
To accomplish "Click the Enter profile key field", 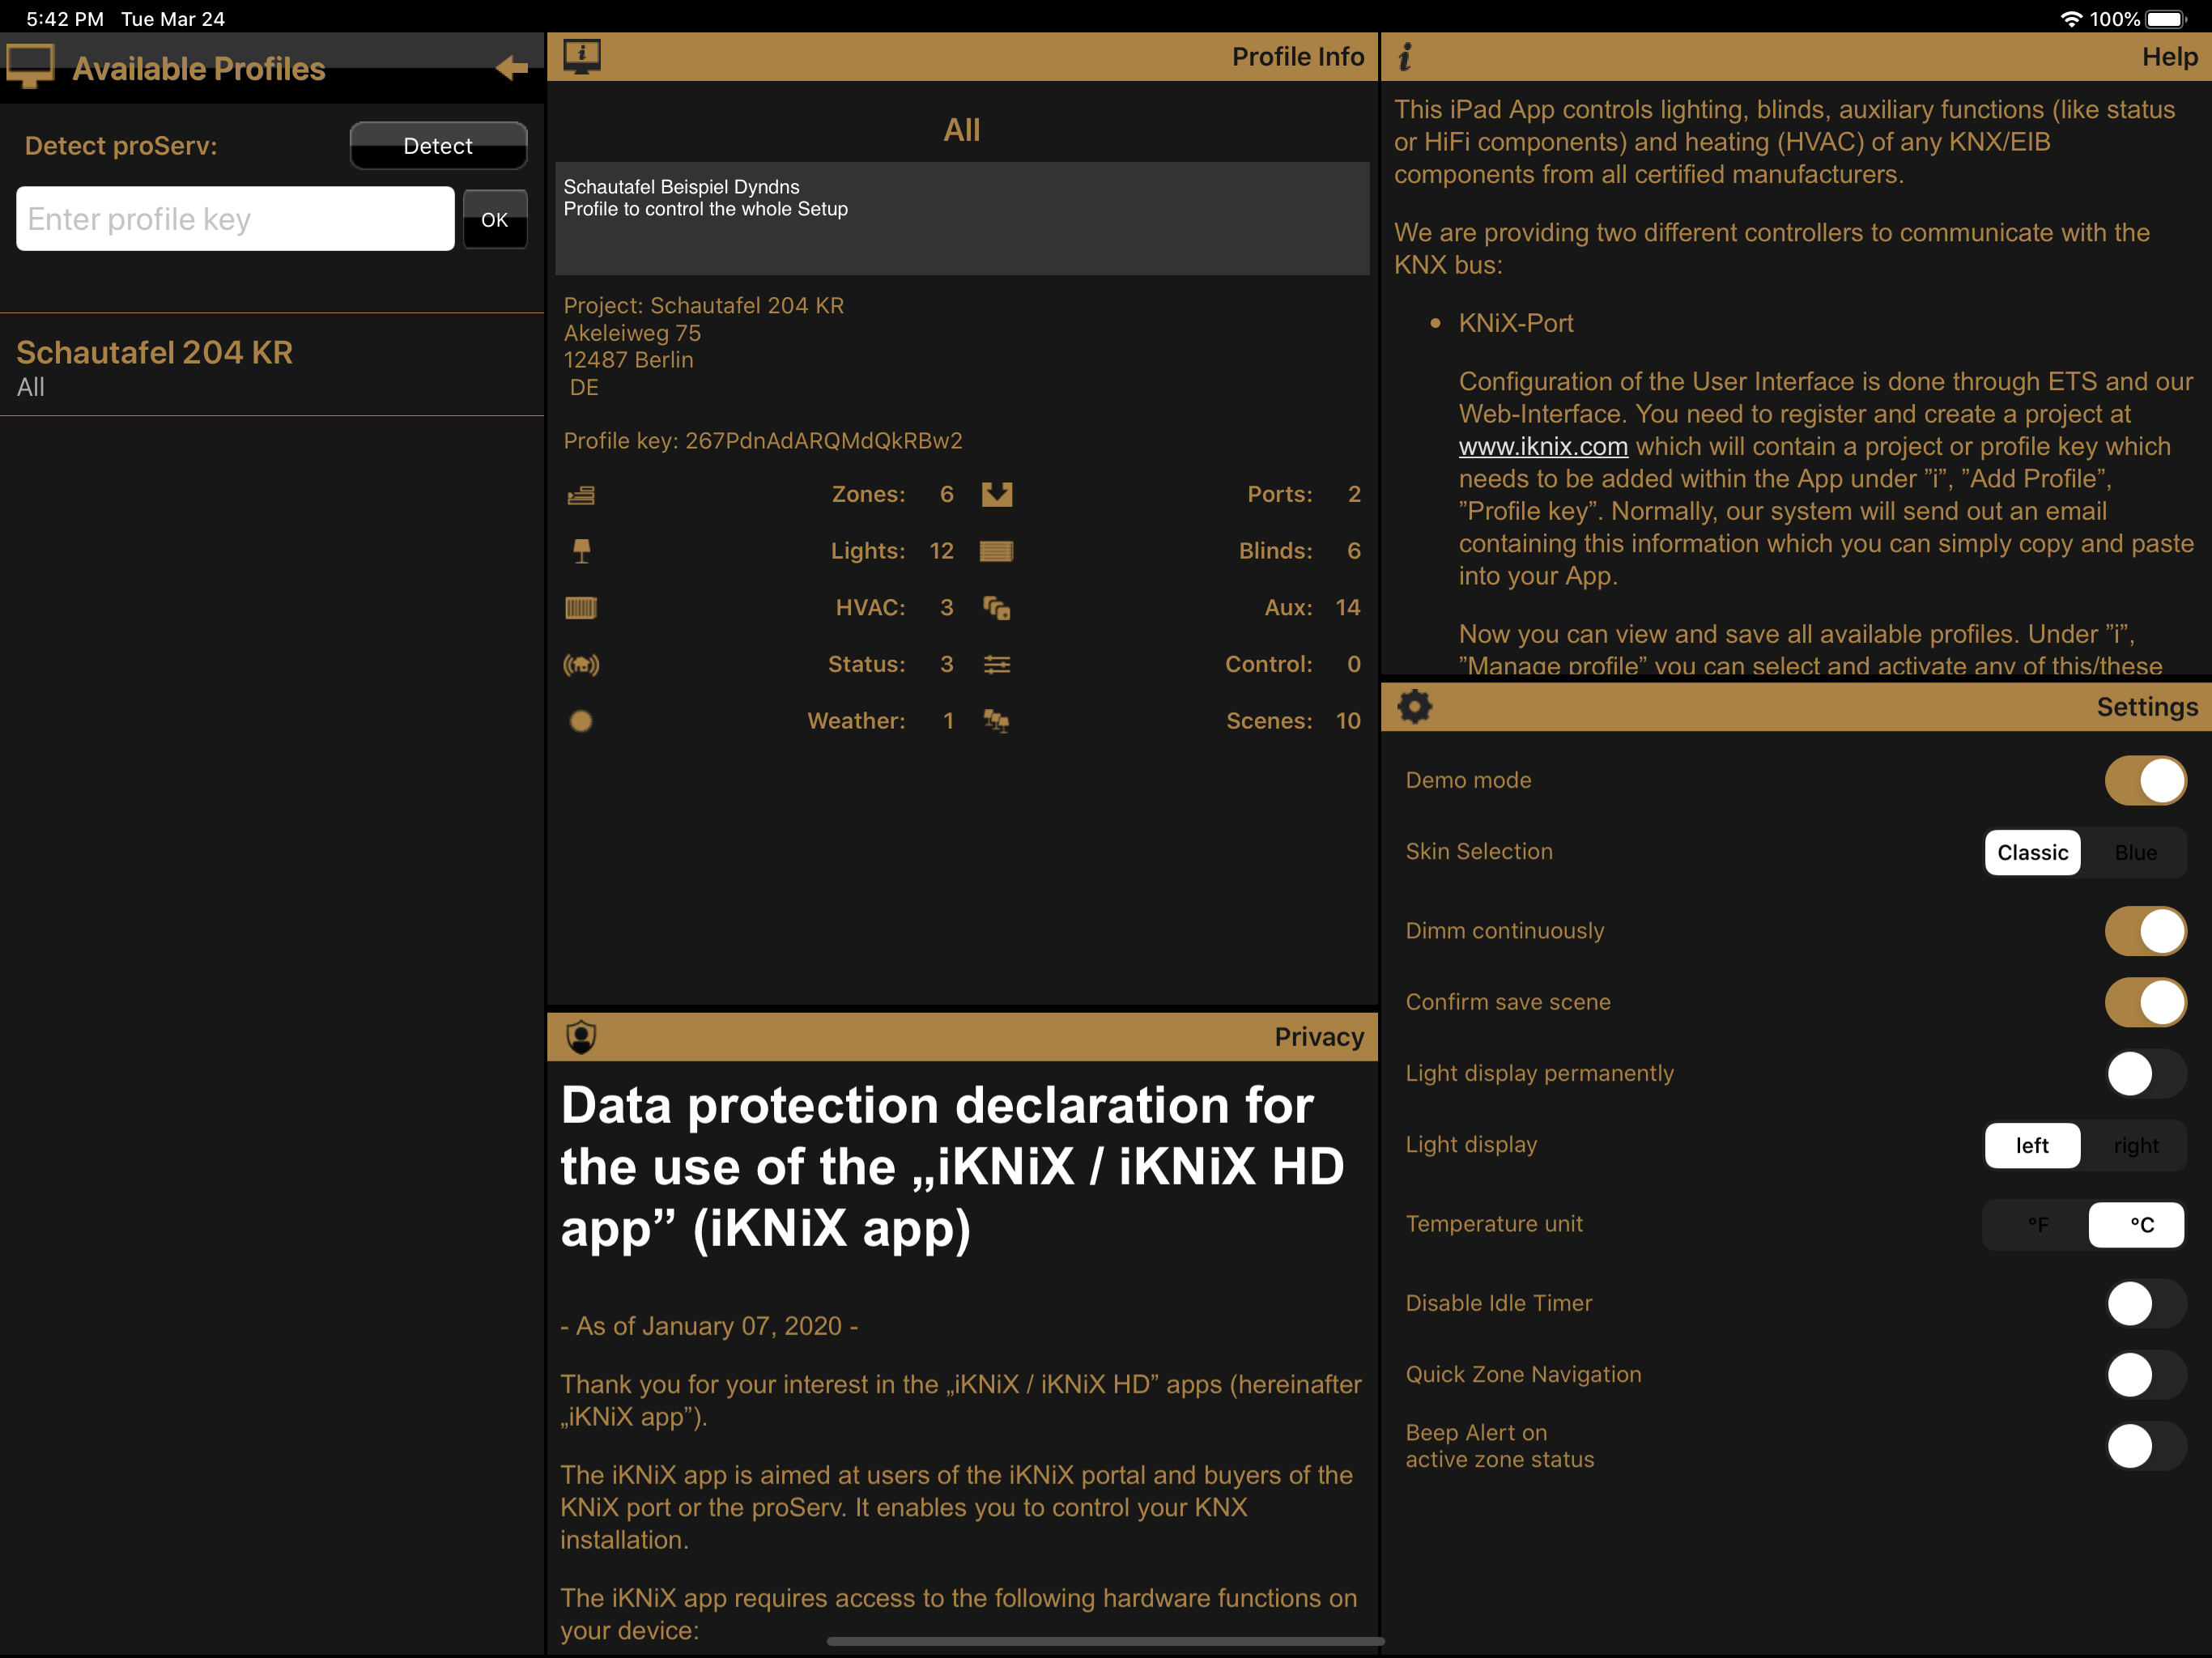I will (235, 219).
